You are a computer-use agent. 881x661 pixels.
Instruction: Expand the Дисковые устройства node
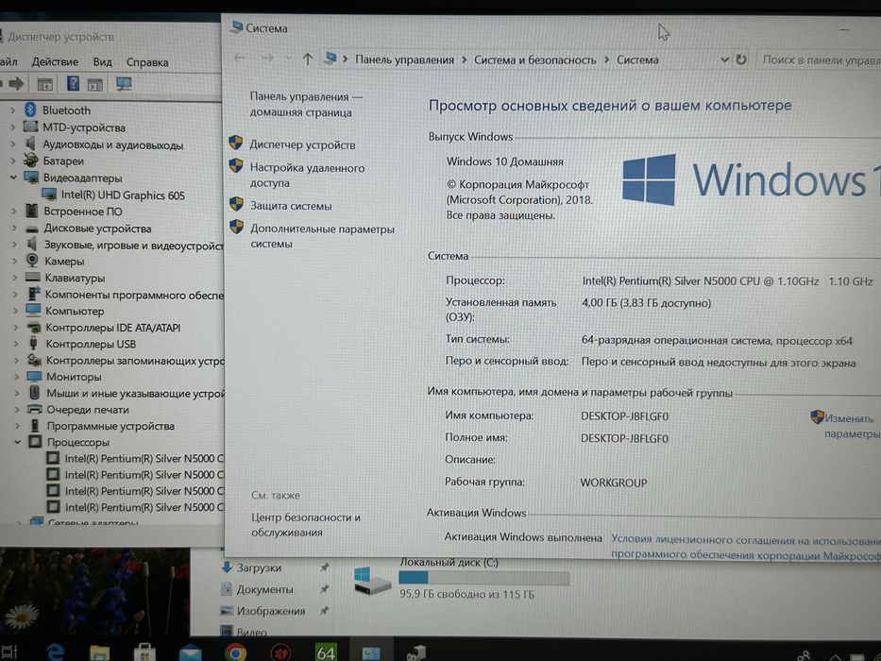pyautogui.click(x=14, y=228)
